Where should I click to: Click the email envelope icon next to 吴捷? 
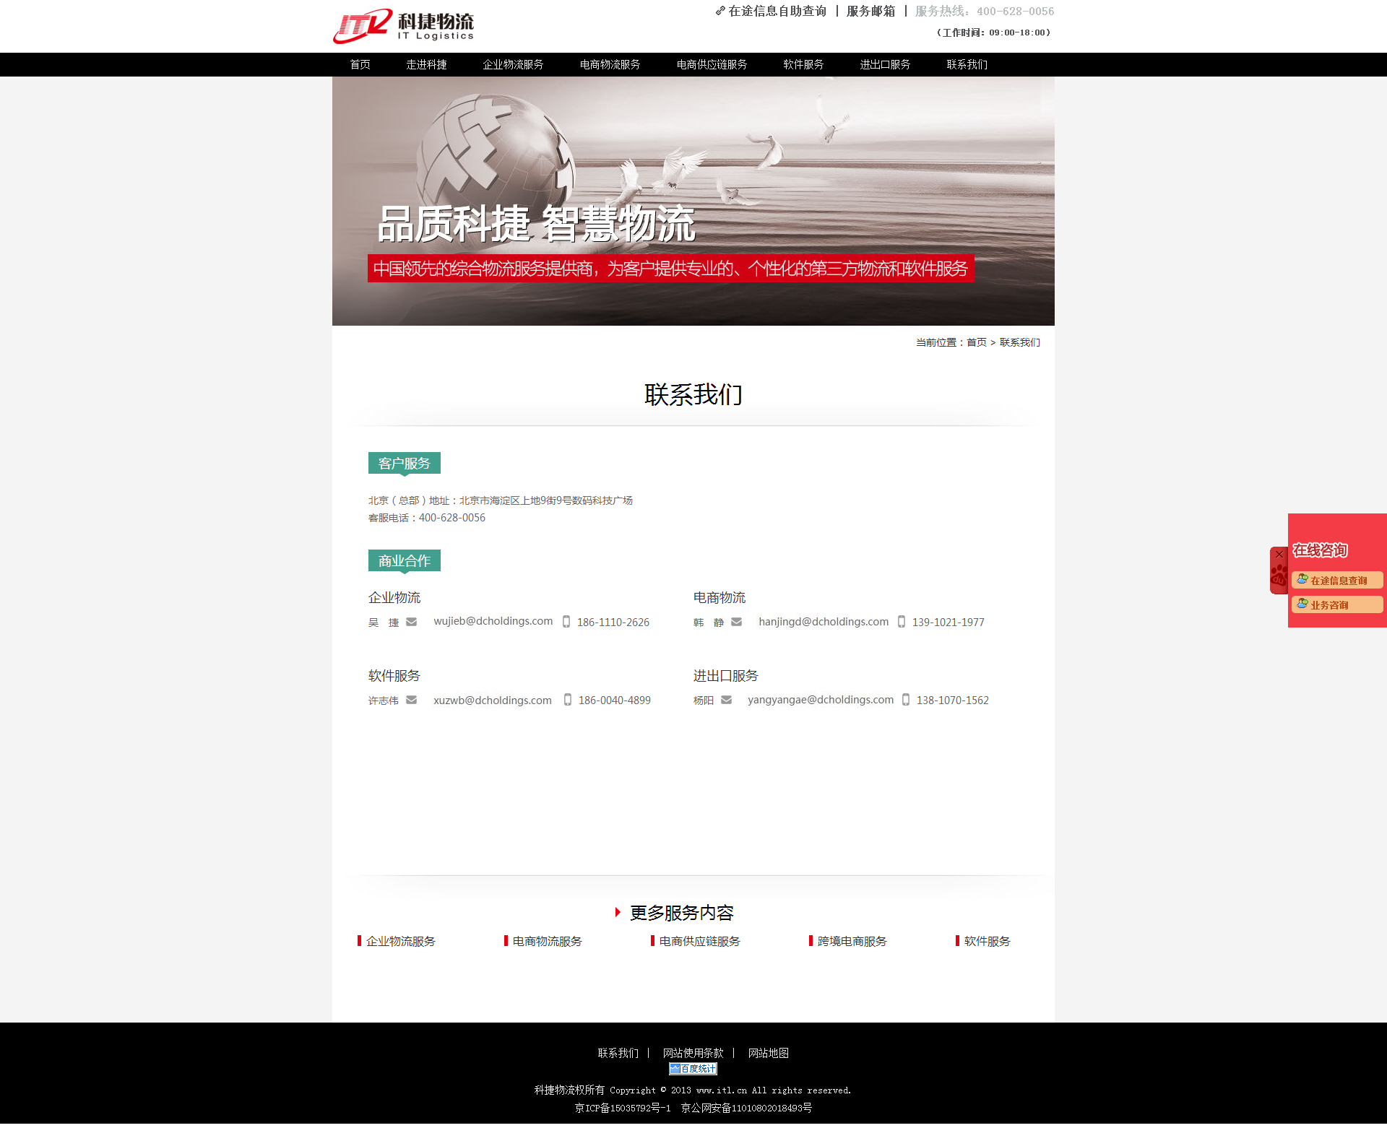(x=411, y=622)
